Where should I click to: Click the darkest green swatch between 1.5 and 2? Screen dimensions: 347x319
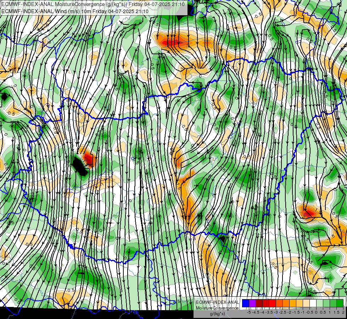tap(340, 303)
